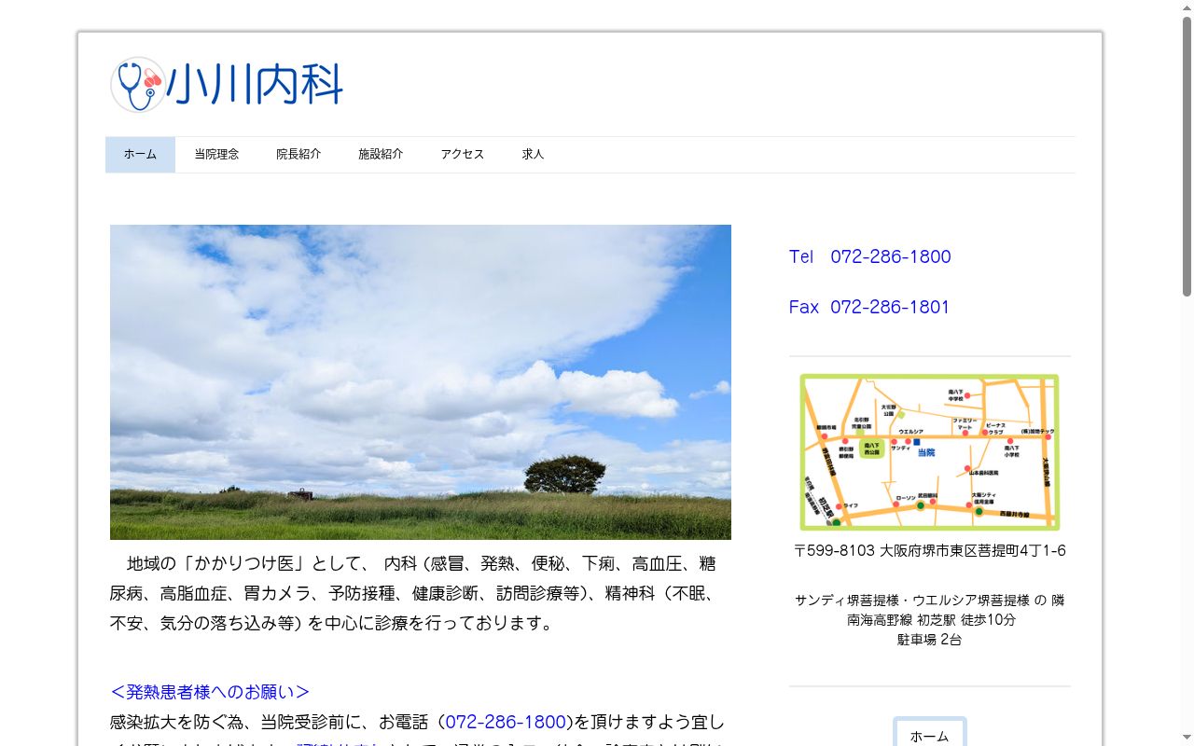The height and width of the screenshot is (746, 1194).
Task: Click the address 〒599-8103 大阪府堺市東区菩提町4丁1-6
Action: (x=930, y=551)
